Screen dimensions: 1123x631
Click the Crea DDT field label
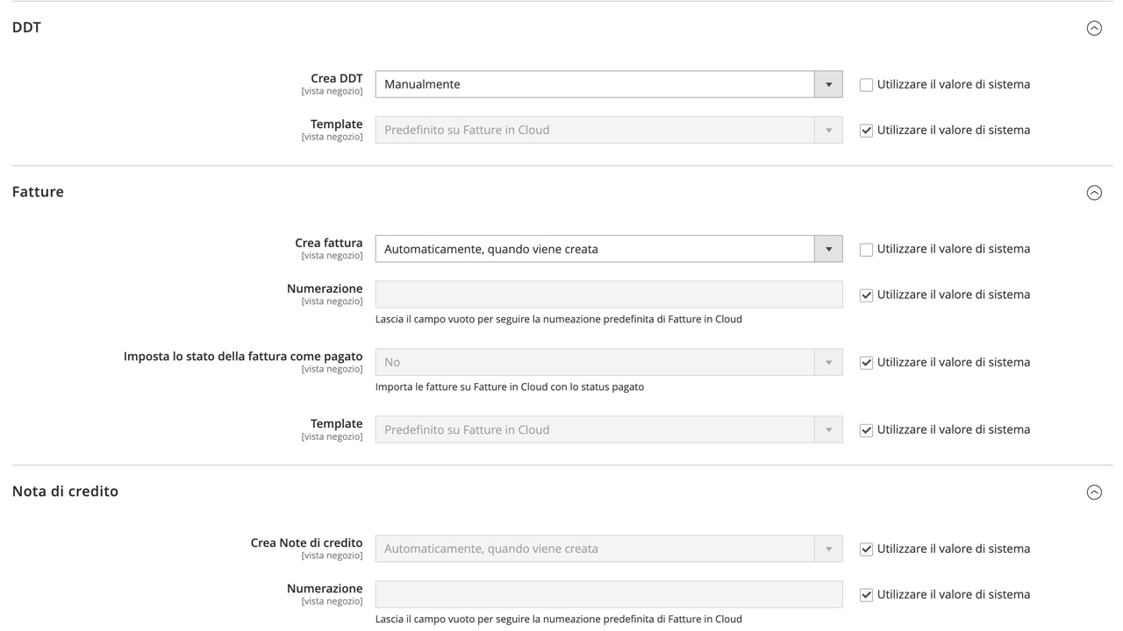(336, 78)
